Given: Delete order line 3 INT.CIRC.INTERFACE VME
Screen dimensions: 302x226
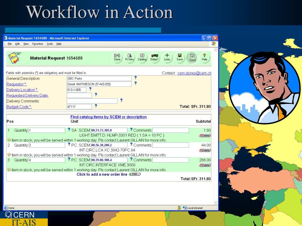Looking at the screenshot, I should click(x=205, y=165).
